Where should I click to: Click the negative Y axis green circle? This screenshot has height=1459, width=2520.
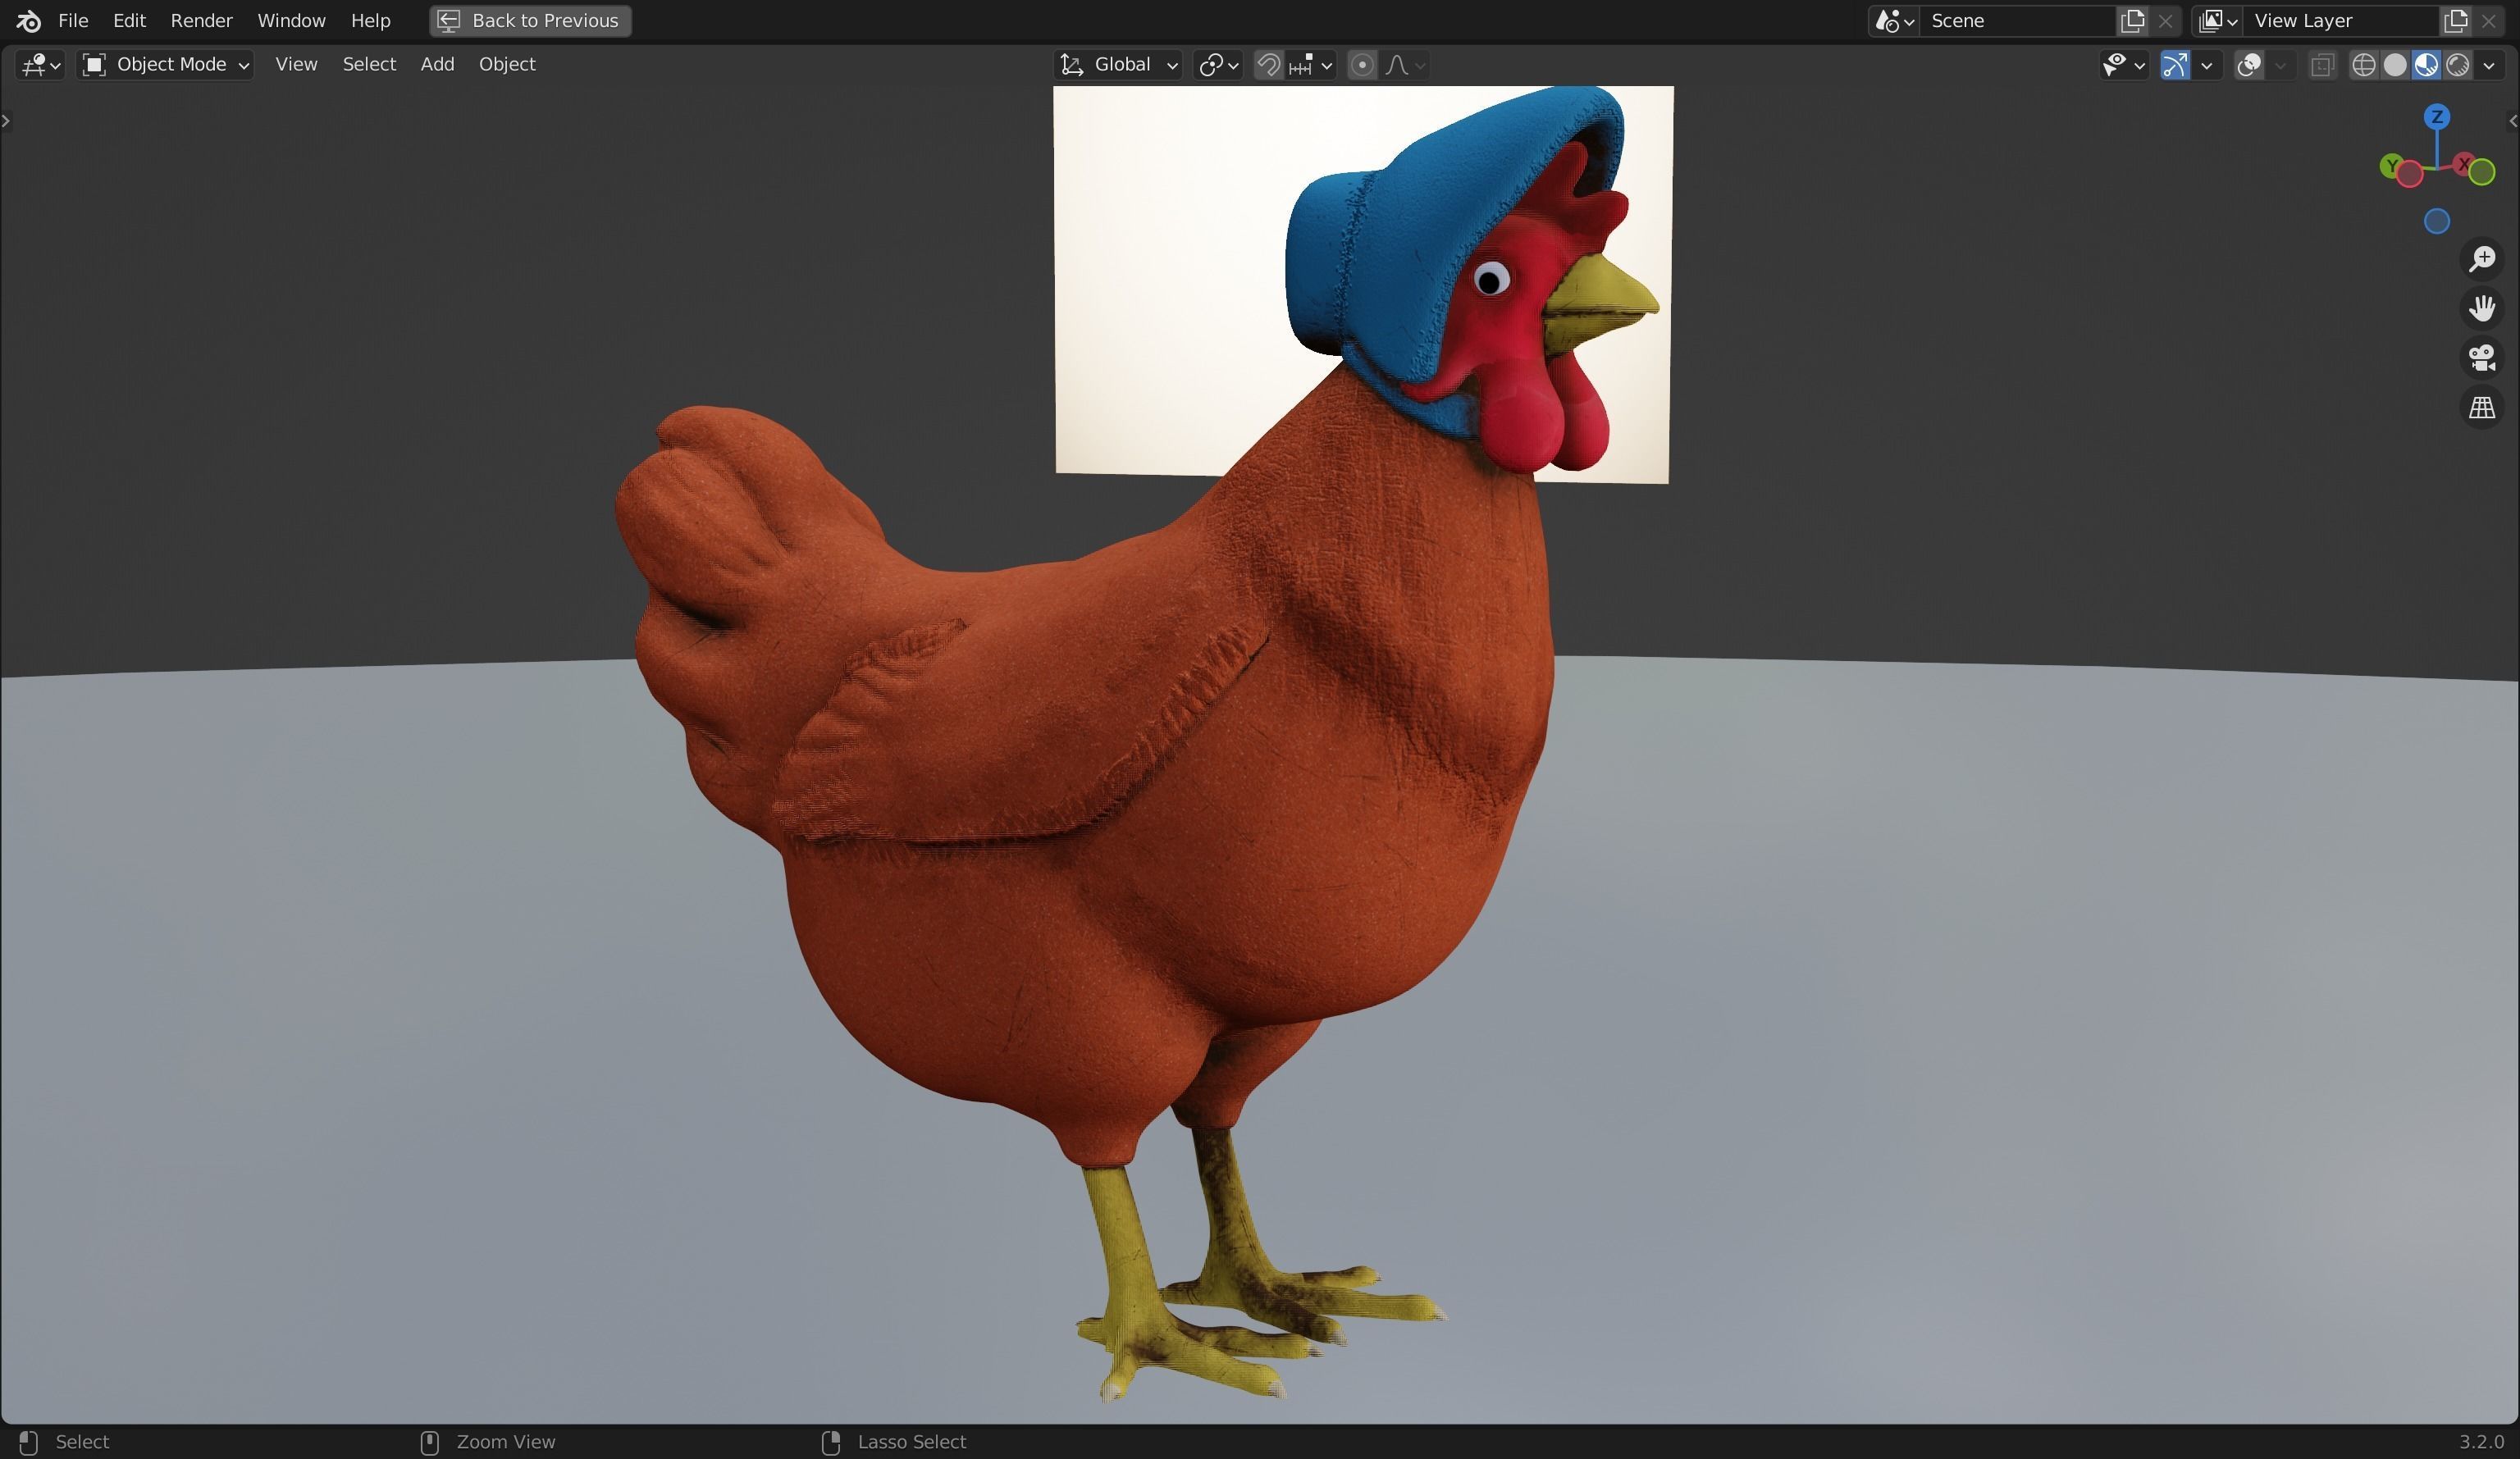(2482, 173)
